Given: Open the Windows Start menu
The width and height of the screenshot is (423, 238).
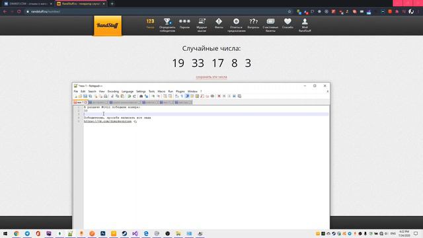Looking at the screenshot, I should [x=5, y=233].
